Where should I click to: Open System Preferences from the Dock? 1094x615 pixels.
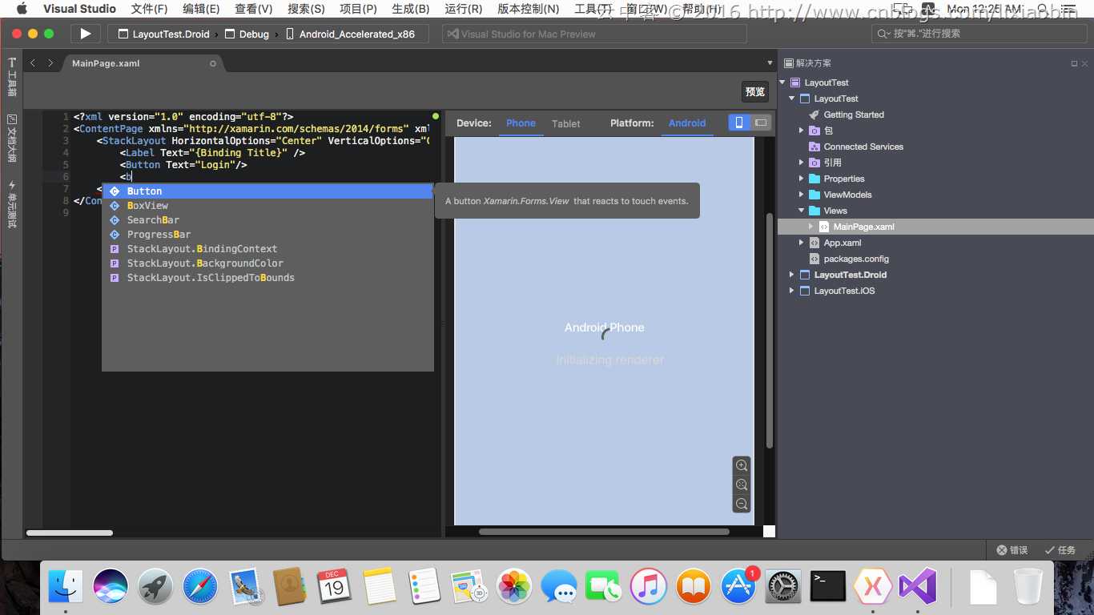click(783, 587)
